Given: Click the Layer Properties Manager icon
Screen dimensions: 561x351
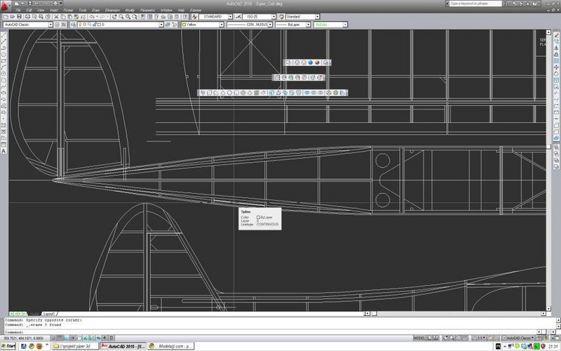Looking at the screenshot, I should 73,25.
